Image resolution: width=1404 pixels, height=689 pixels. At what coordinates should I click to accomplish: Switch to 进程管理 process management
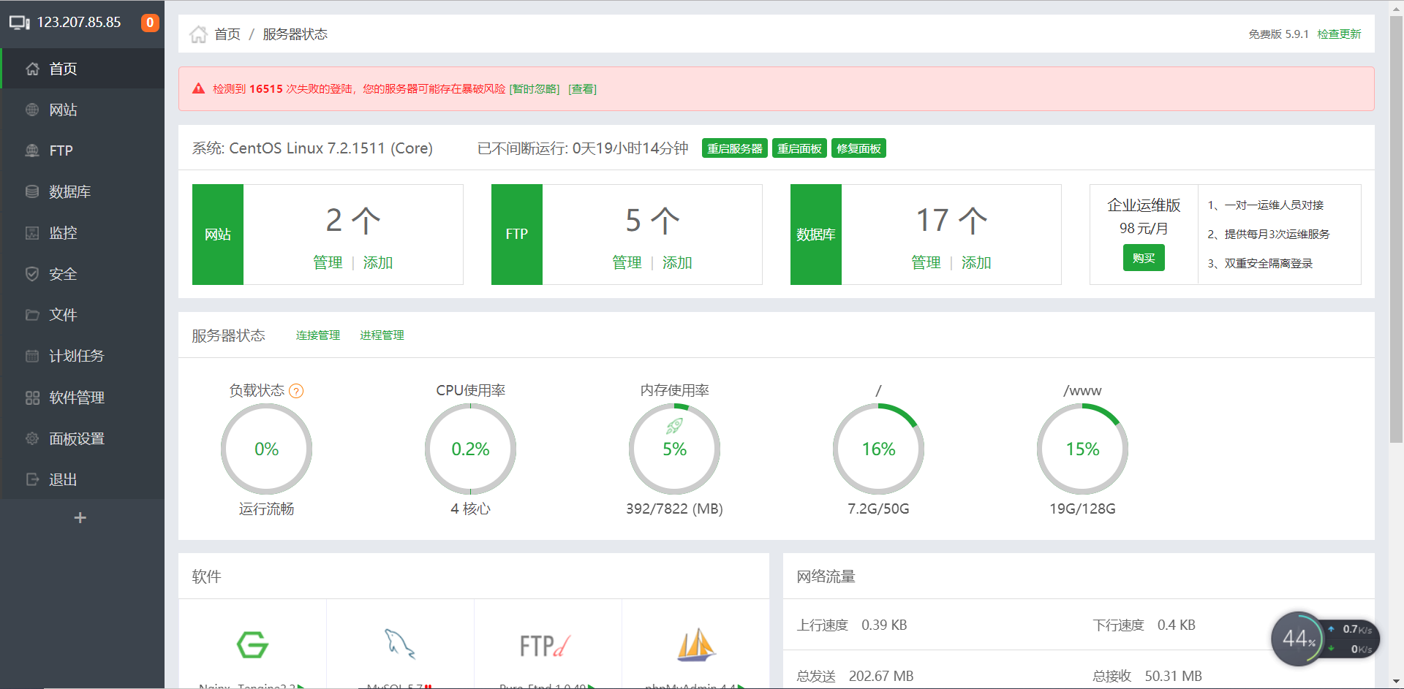click(x=382, y=335)
